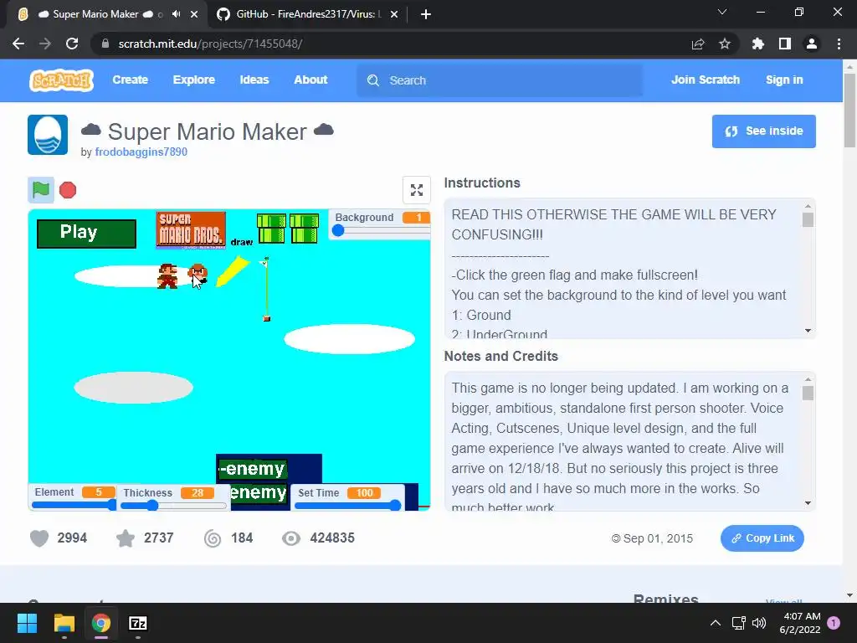
Task: Open the About menu item
Action: point(310,80)
